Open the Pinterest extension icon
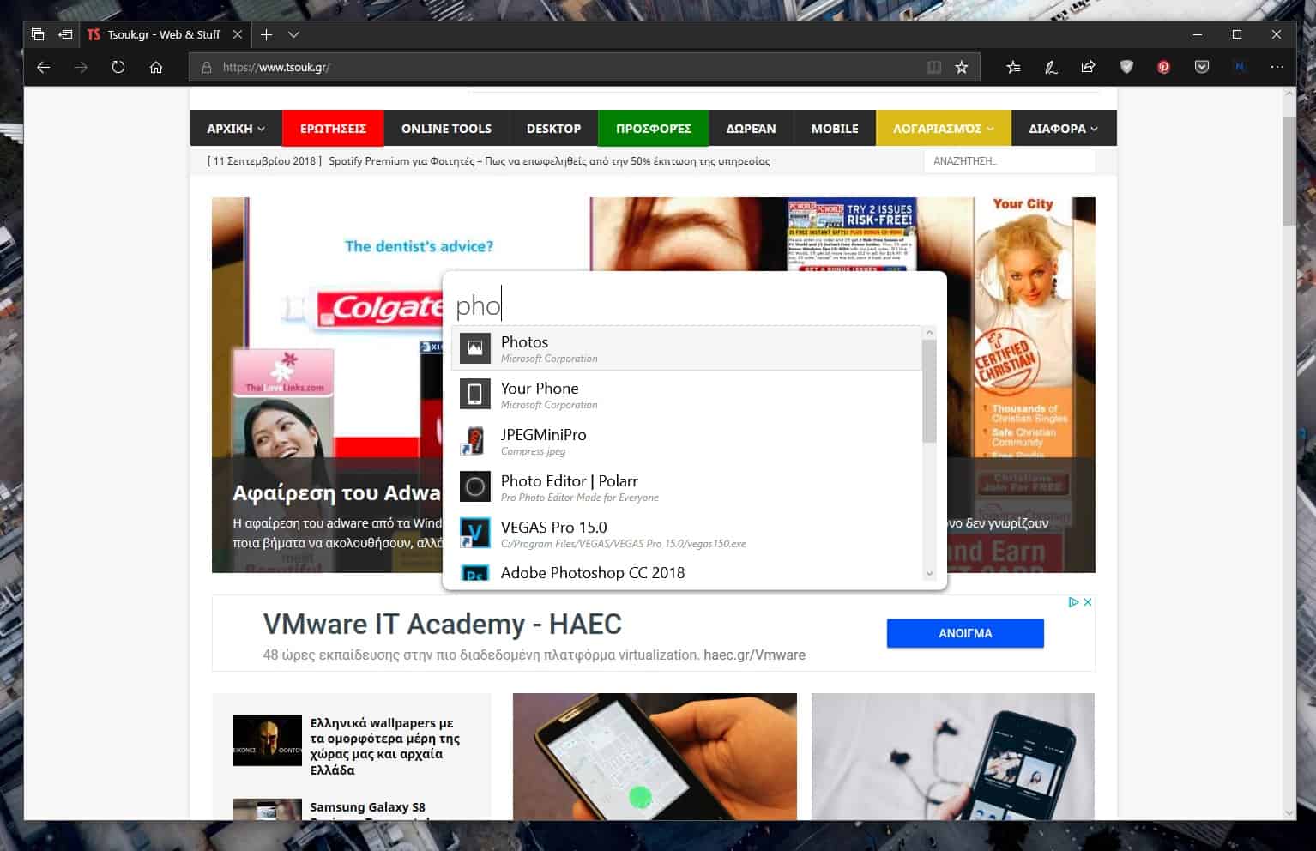Viewport: 1316px width, 851px height. 1163,67
